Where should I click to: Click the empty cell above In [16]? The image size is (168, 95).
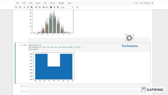[x=89, y=40]
